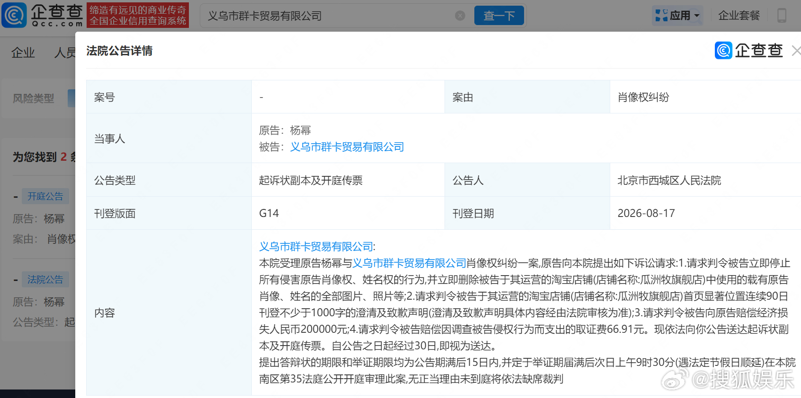Close the court announcement detail dialog
The image size is (801, 398).
click(796, 51)
